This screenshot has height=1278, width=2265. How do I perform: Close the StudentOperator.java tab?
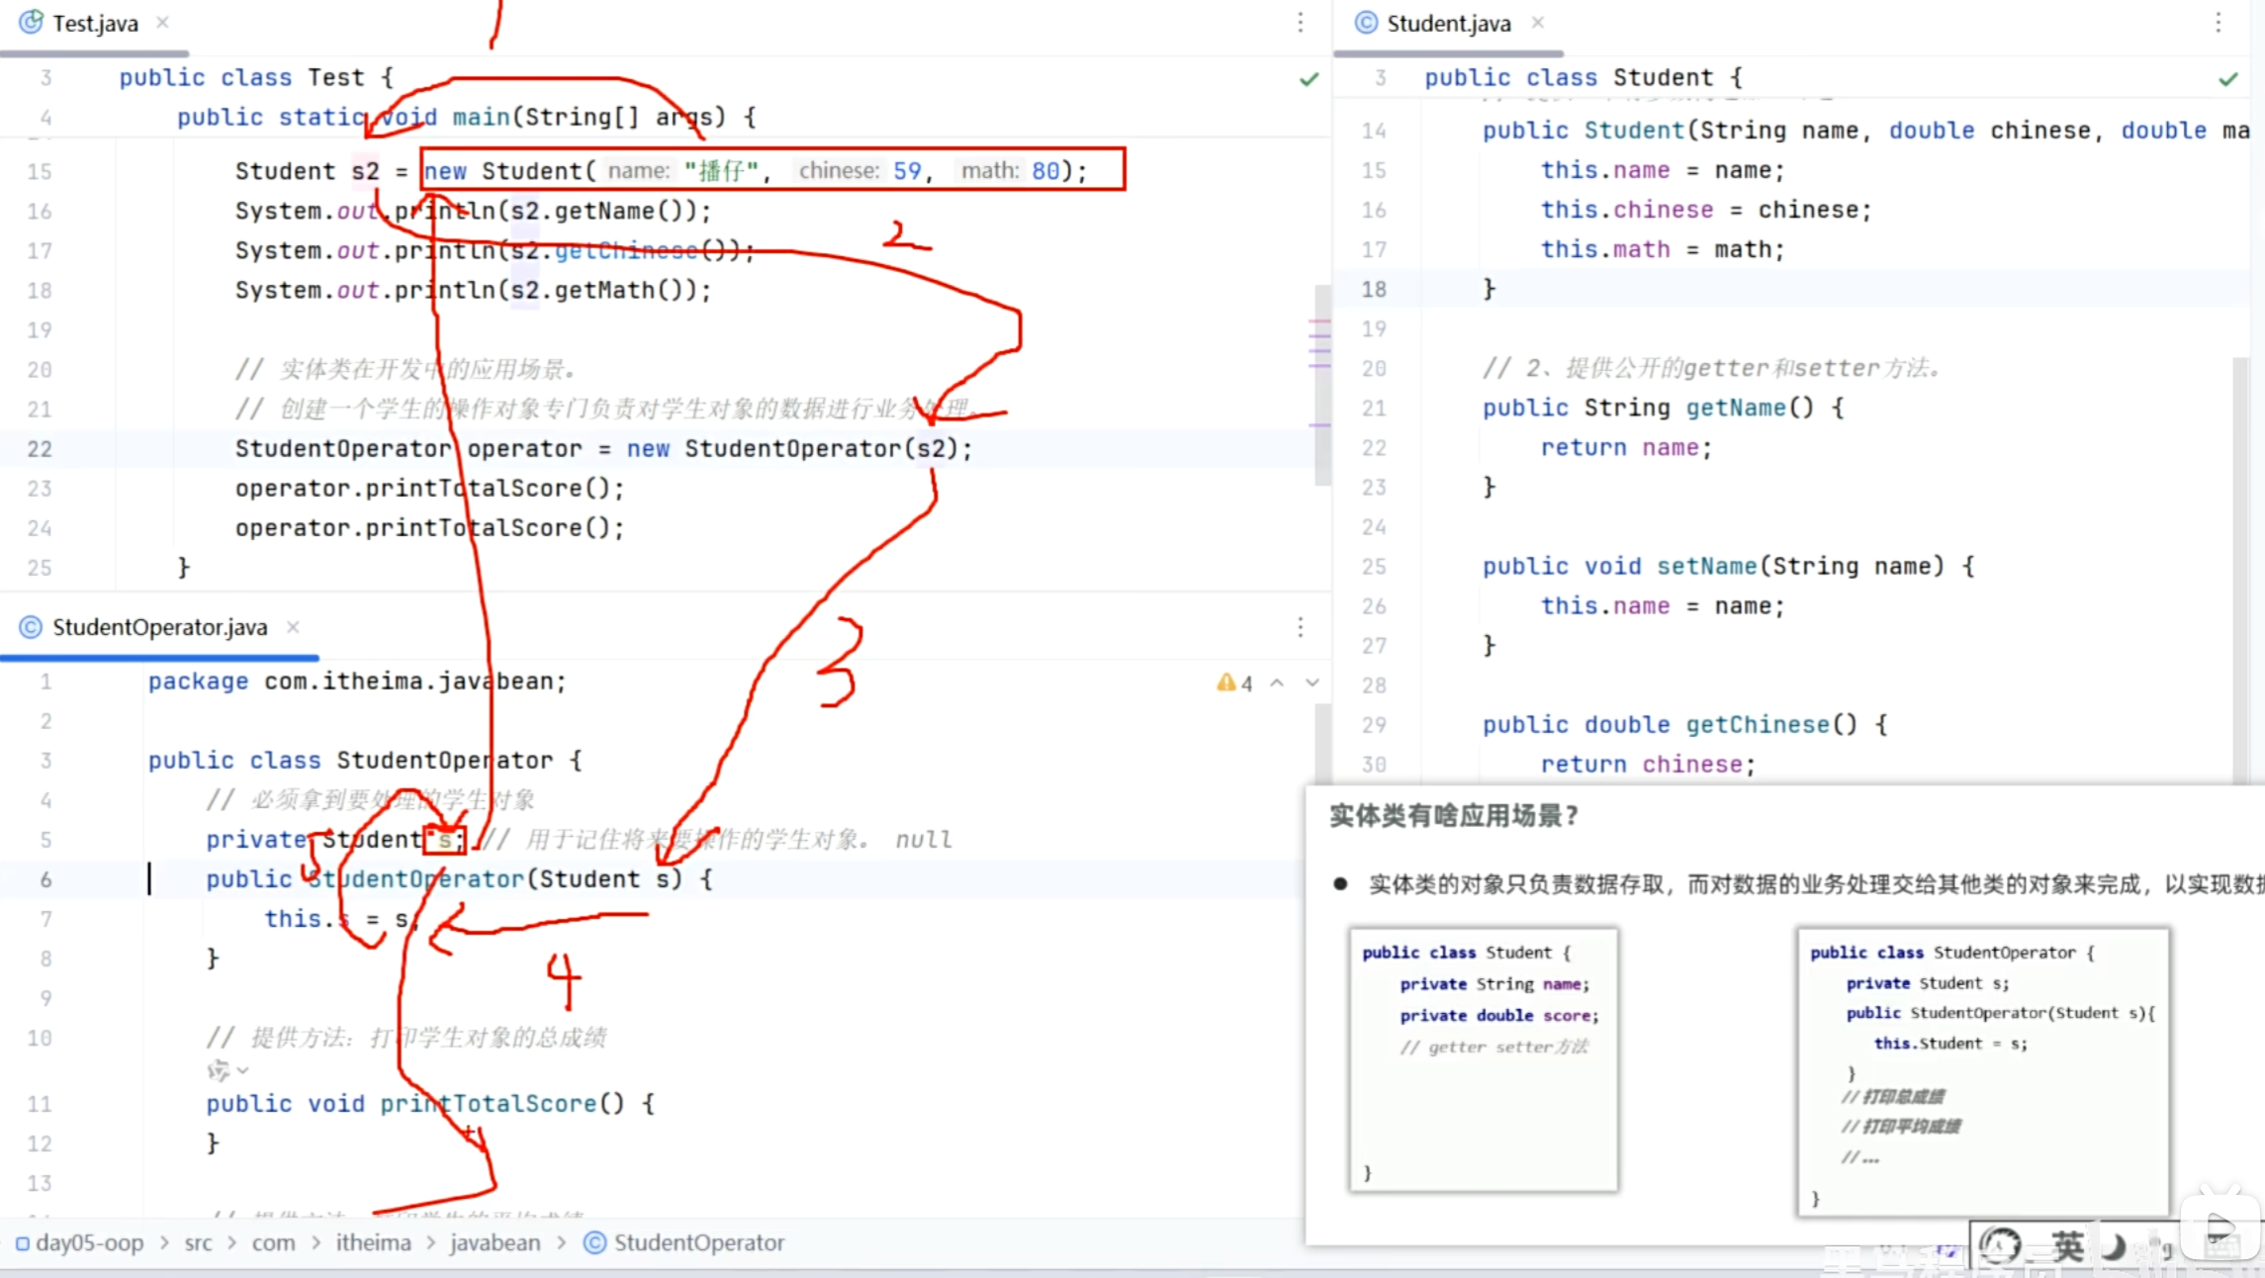tap(293, 627)
